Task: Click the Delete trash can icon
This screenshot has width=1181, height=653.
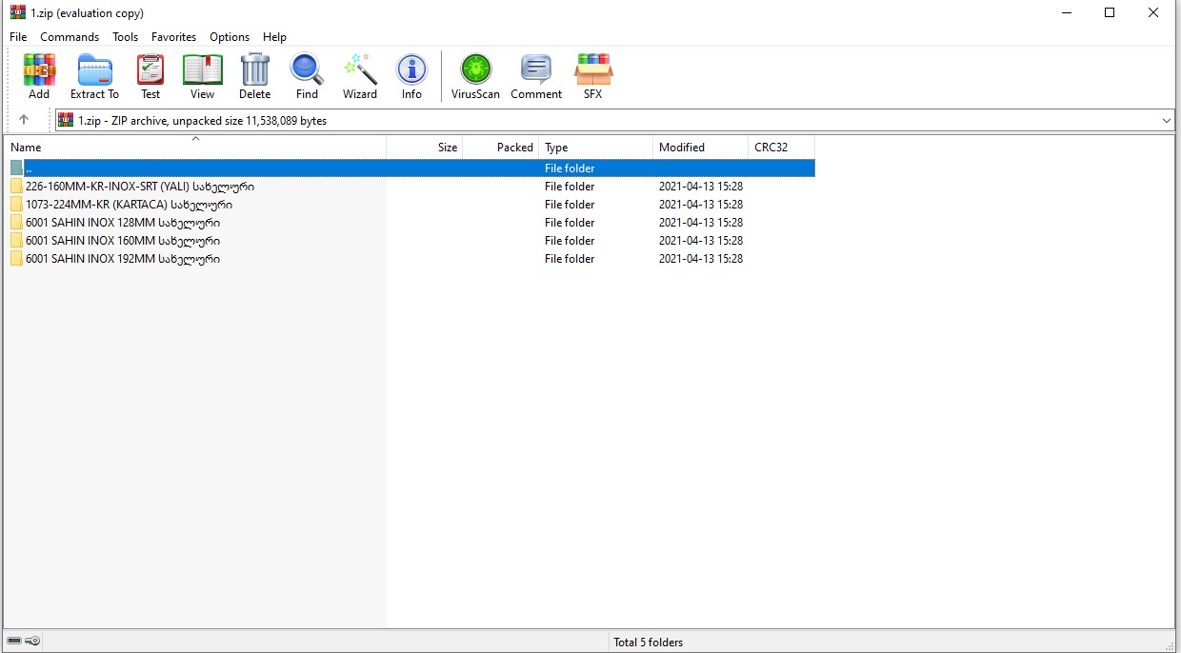Action: tap(255, 76)
